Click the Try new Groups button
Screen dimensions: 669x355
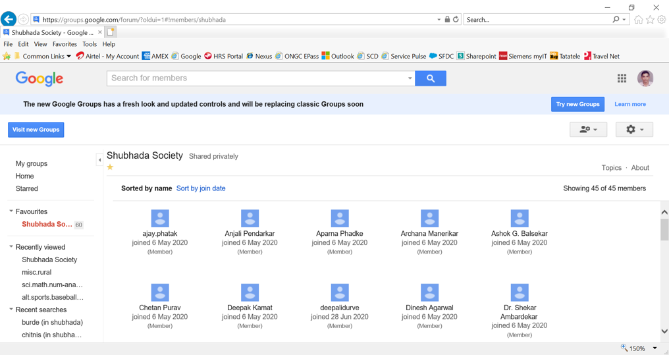(x=577, y=104)
